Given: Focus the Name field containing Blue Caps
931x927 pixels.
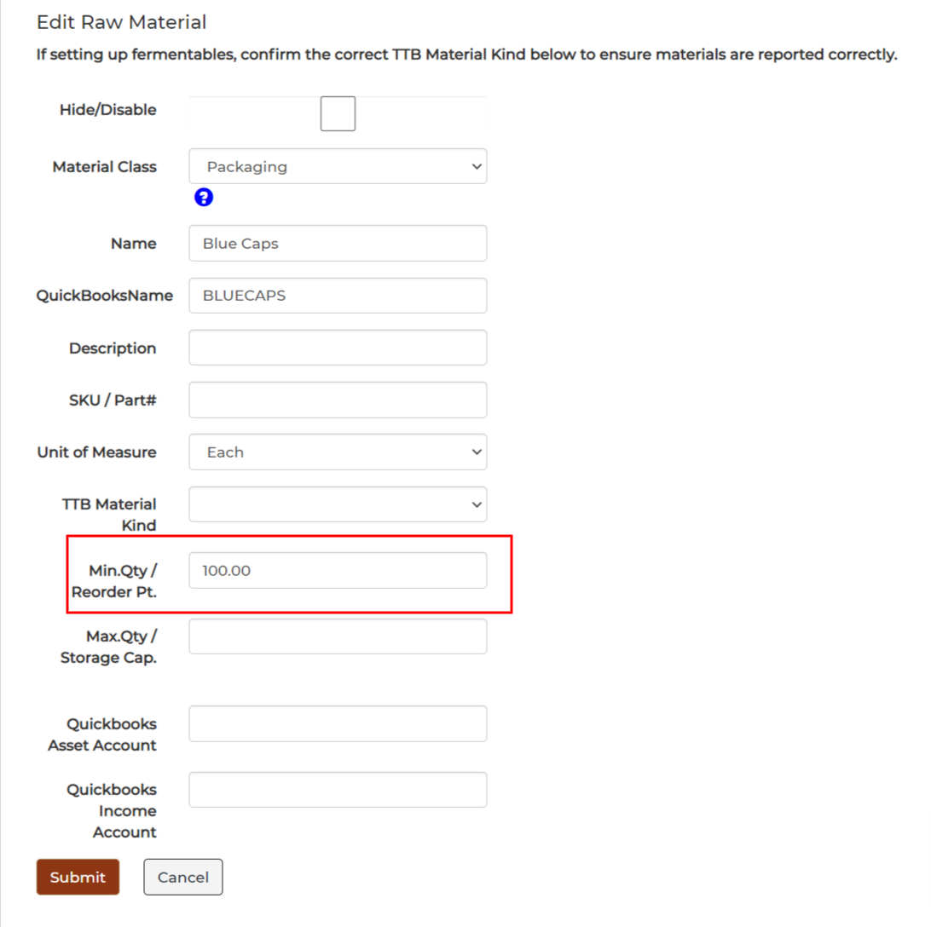Looking at the screenshot, I should click(x=338, y=243).
